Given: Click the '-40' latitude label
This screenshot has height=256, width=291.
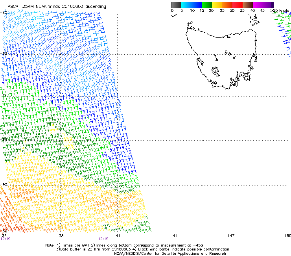Looking at the screenshot, I should 4,13.
